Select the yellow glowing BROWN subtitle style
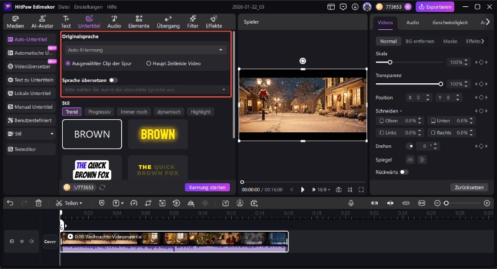This screenshot has width=497, height=269. (158, 134)
